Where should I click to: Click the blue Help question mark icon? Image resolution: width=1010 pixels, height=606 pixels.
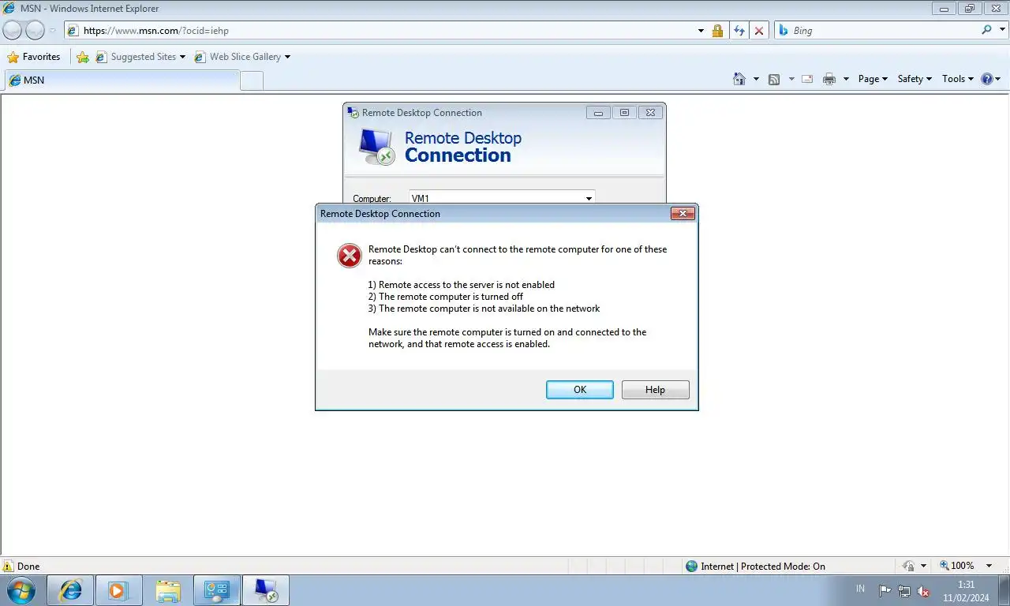coord(986,79)
